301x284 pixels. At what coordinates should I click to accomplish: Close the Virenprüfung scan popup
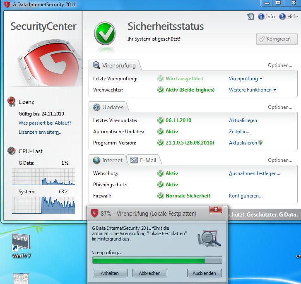pos(216,209)
